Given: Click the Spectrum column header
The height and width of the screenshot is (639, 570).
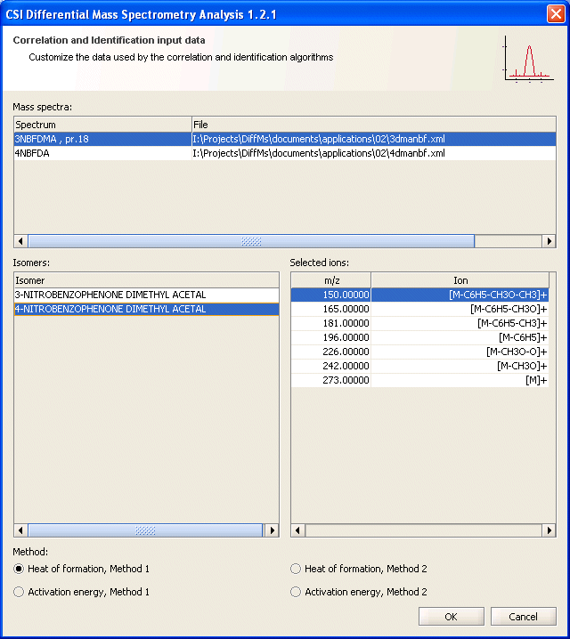Looking at the screenshot, I should 102,125.
